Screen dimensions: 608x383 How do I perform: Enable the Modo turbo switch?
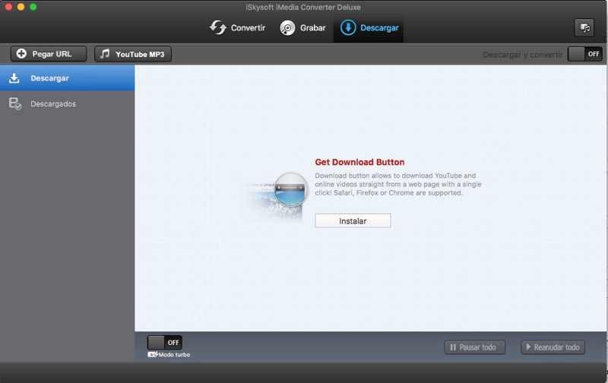(x=164, y=342)
